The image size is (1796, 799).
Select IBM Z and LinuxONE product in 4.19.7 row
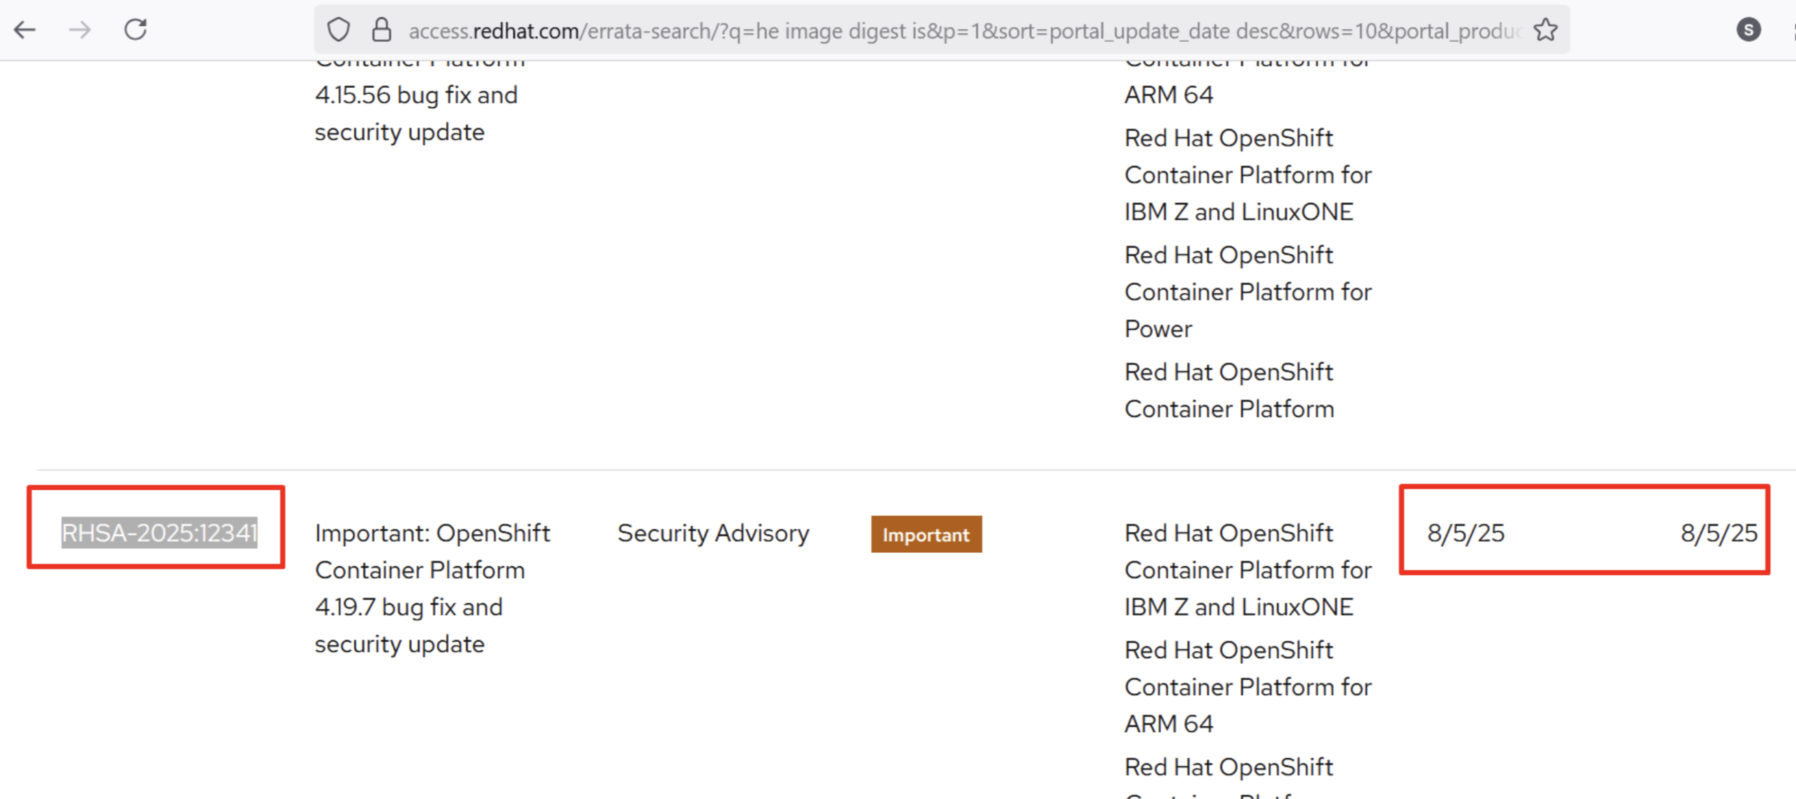(1247, 570)
